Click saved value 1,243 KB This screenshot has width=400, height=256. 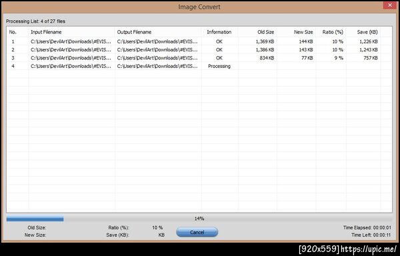click(x=369, y=50)
